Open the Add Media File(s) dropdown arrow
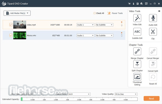Screen dimensions: 162x104 [28, 13]
